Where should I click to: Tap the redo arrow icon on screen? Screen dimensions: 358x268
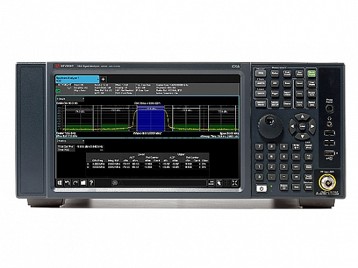tap(75, 183)
